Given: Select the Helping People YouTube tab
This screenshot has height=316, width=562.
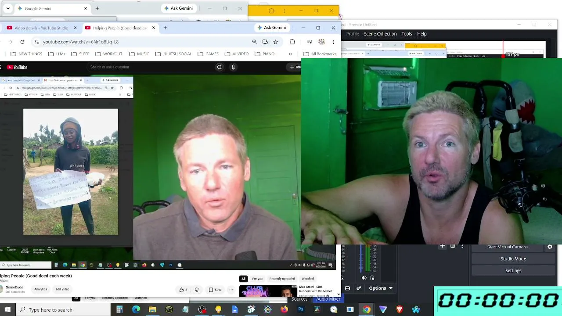Looking at the screenshot, I should [120, 28].
